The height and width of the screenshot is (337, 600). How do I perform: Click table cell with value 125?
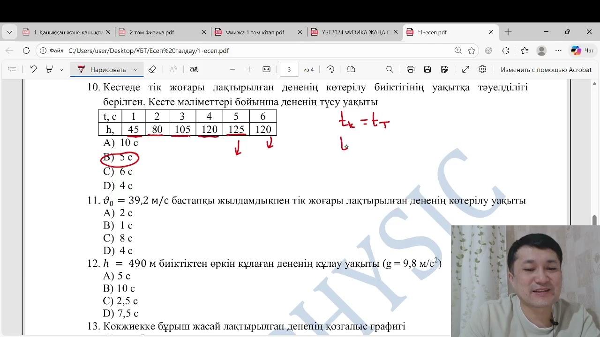click(x=236, y=129)
